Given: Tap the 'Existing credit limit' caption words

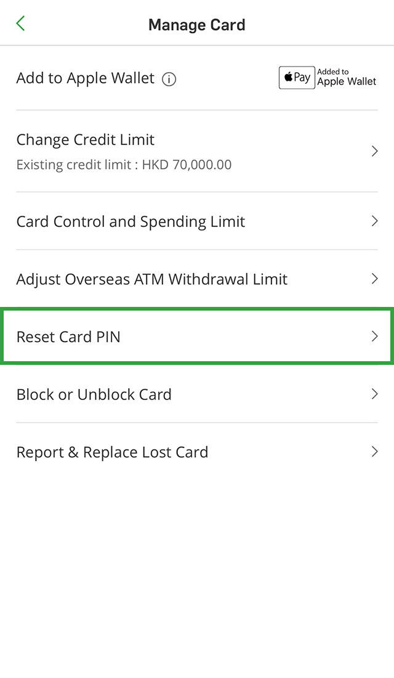Looking at the screenshot, I should (76, 165).
